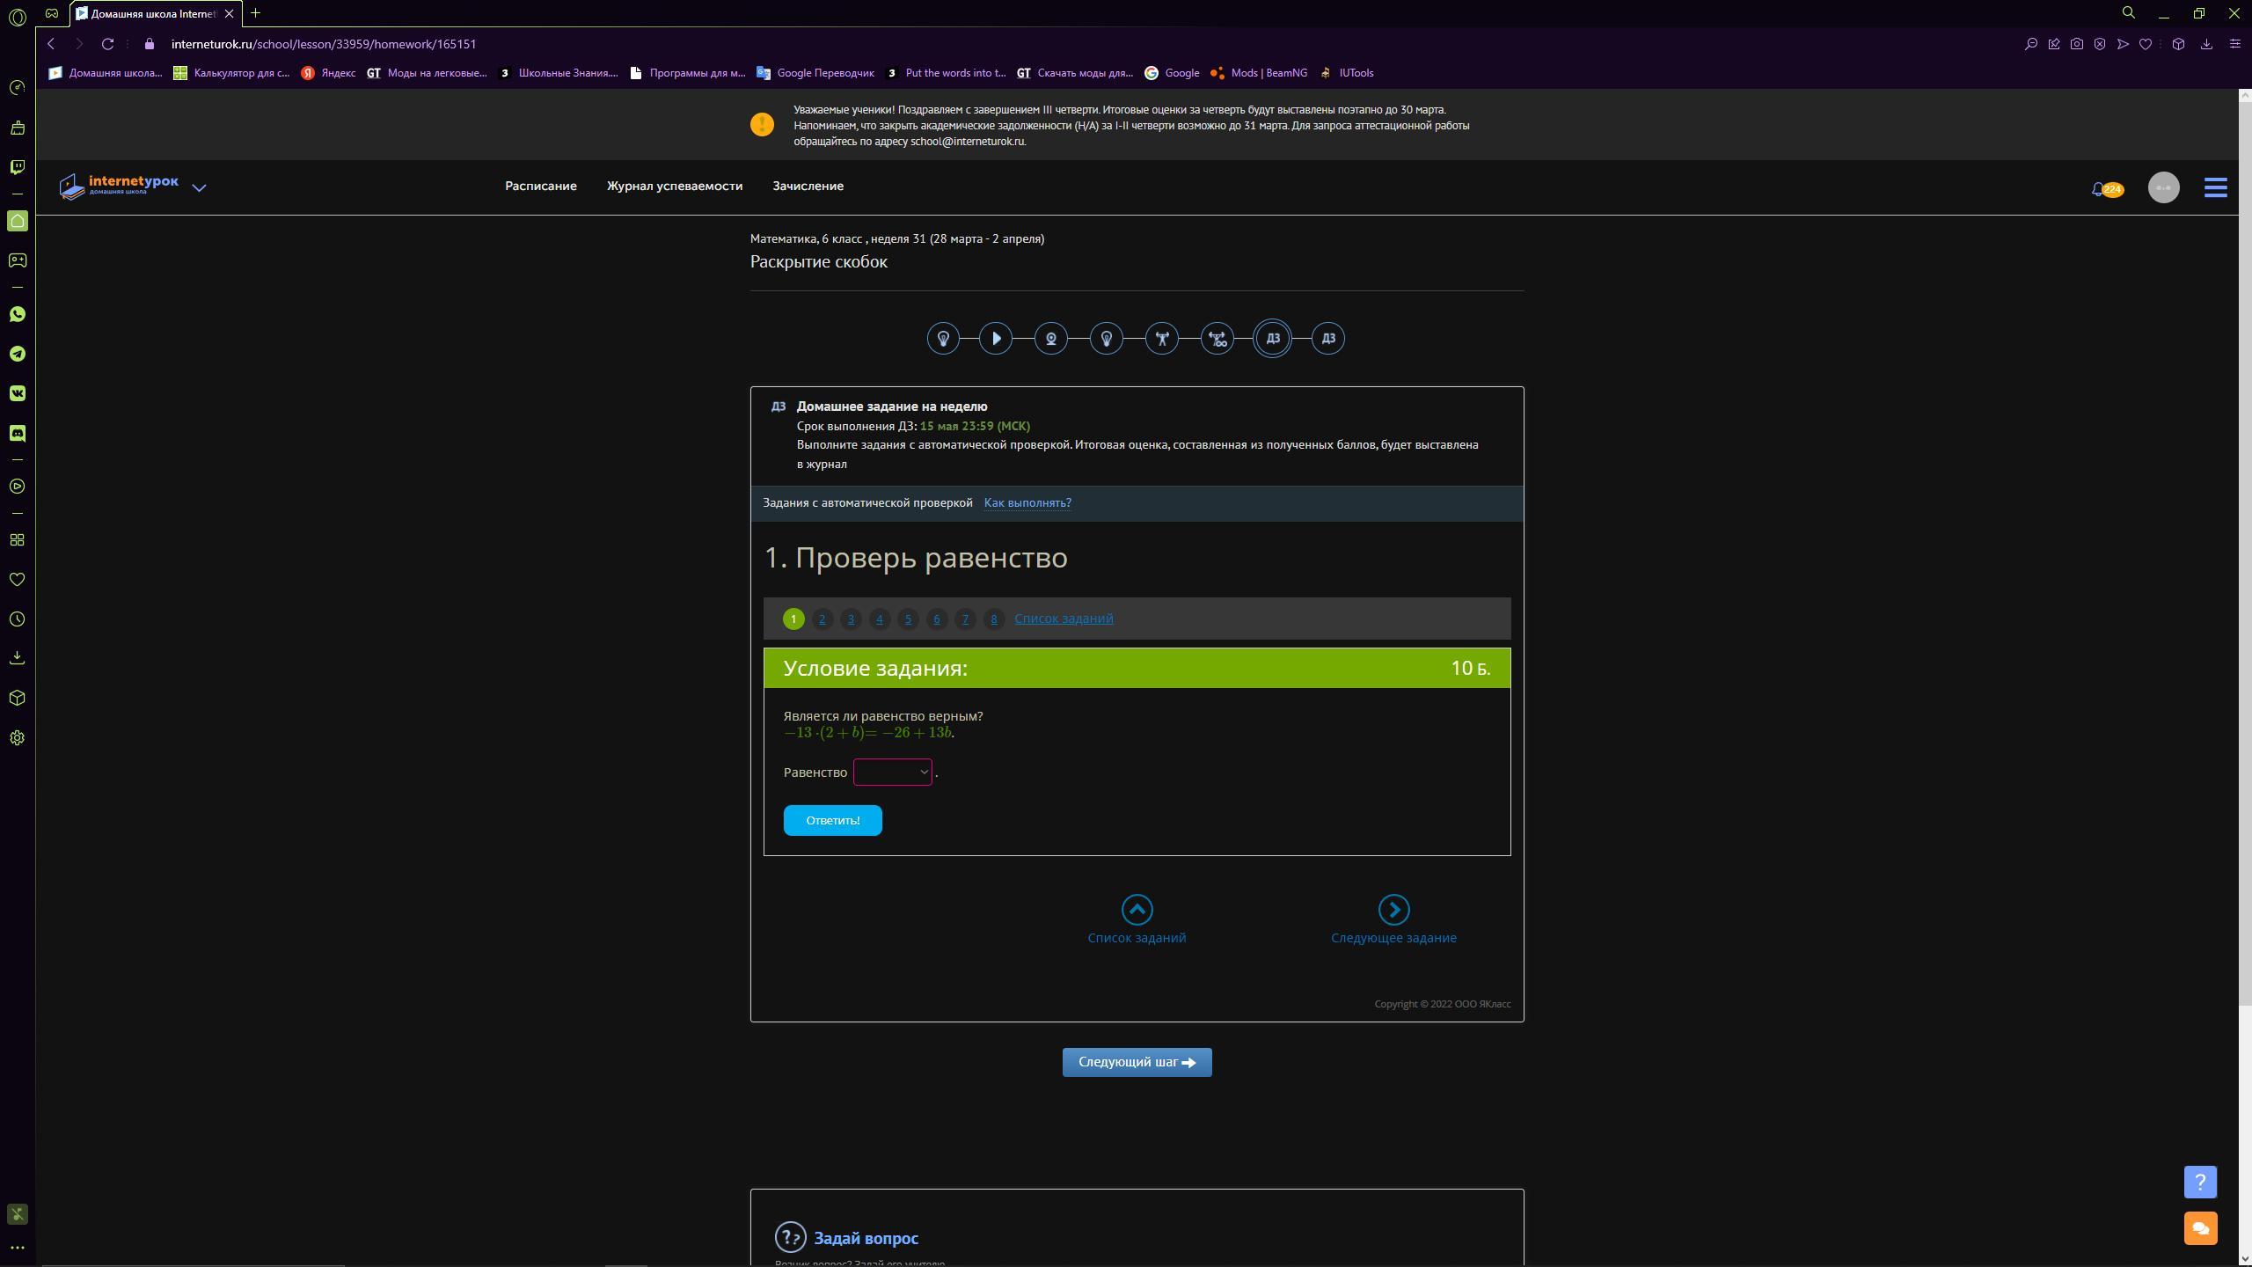Click the Список заданий up-arrow circle
This screenshot has height=1267, width=2252.
pyautogui.click(x=1137, y=910)
